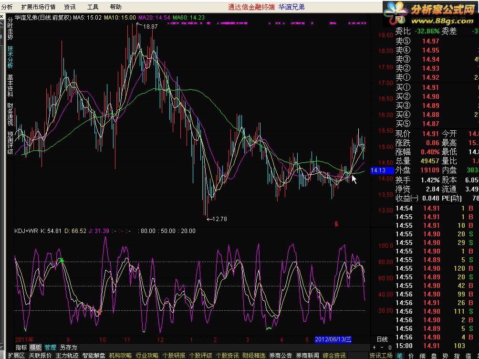
Task: Open the 券商公告 tab
Action: click(281, 355)
